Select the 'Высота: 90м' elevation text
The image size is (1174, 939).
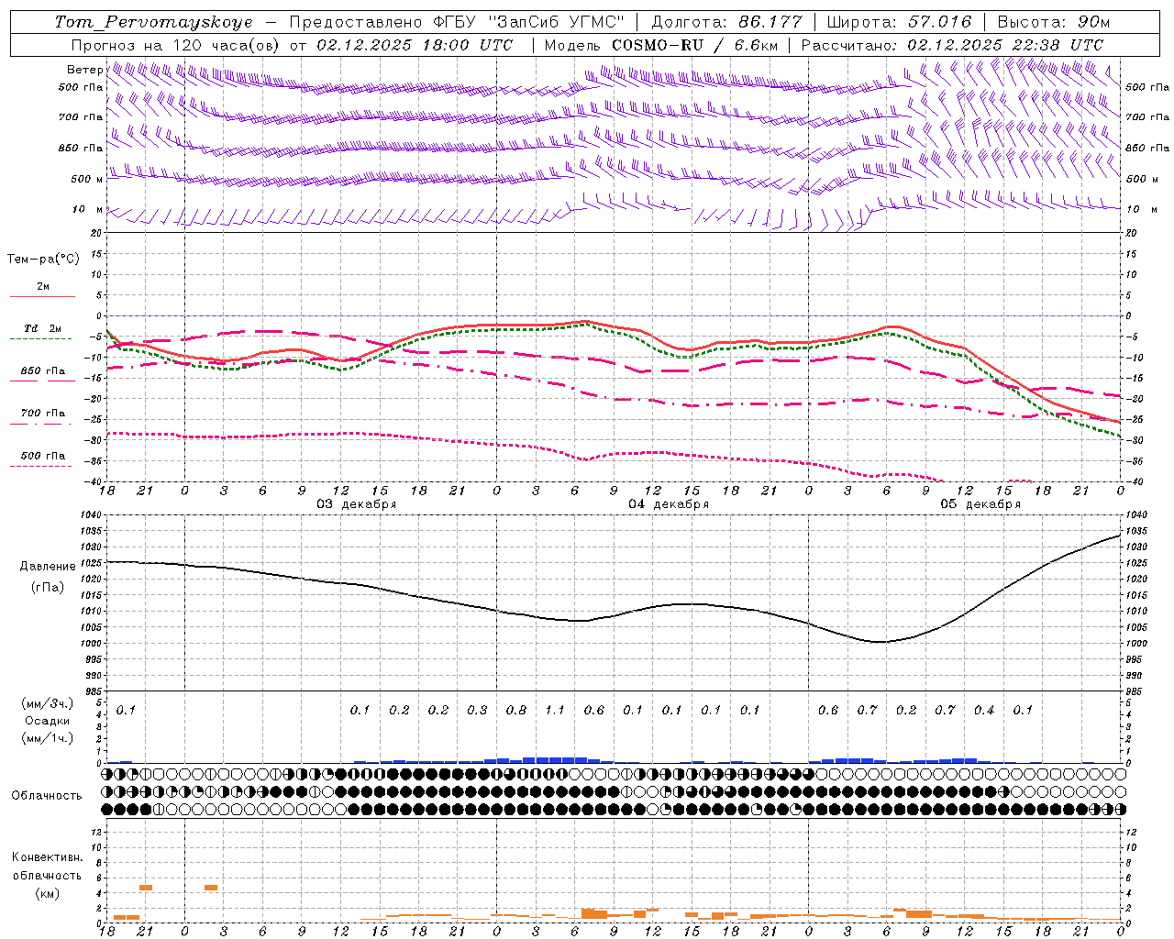coord(1052,22)
